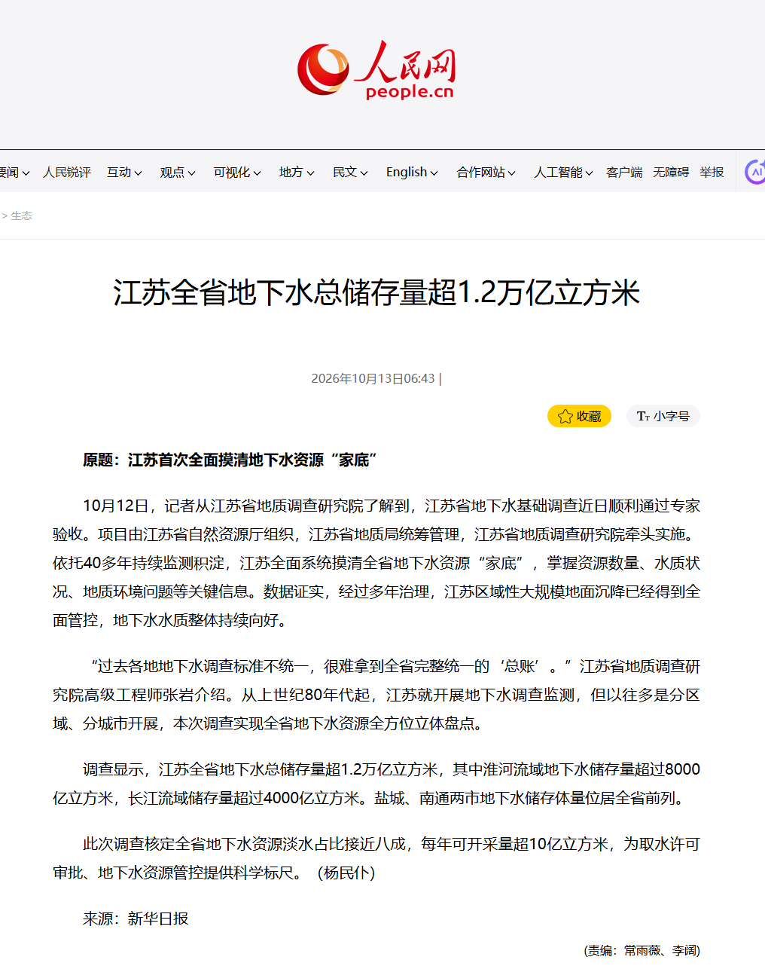This screenshot has width=765, height=969.
Task: Open the 人民锐评 nav item
Action: click(67, 173)
